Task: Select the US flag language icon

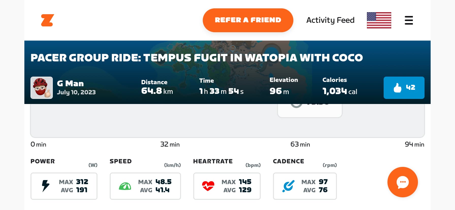Action: (379, 20)
